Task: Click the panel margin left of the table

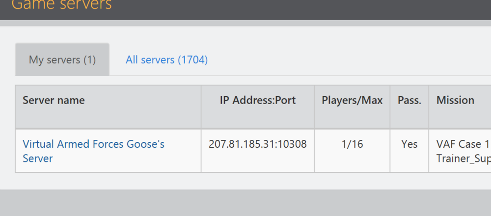Action: [7, 128]
